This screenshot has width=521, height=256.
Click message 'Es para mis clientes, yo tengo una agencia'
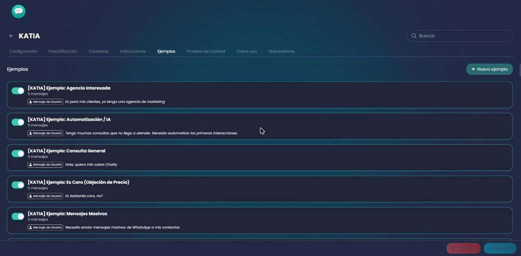point(115,102)
